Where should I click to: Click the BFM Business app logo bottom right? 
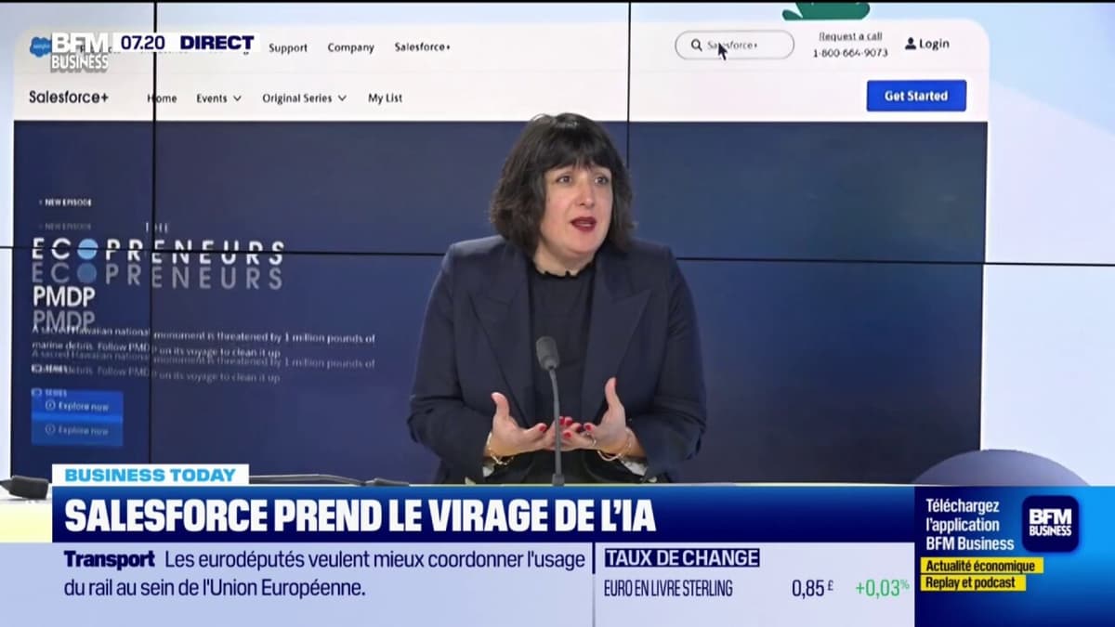[1051, 524]
